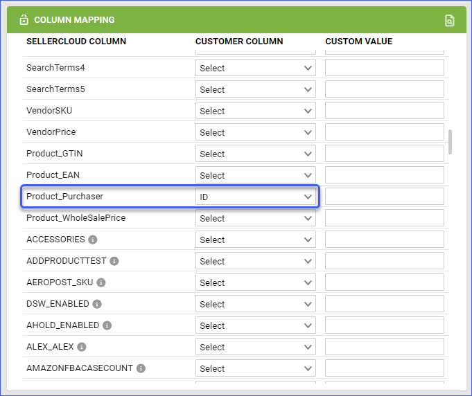Image resolution: width=472 pixels, height=396 pixels.
Task: Click info icon next to ACCESSORIES
Action: click(x=93, y=240)
